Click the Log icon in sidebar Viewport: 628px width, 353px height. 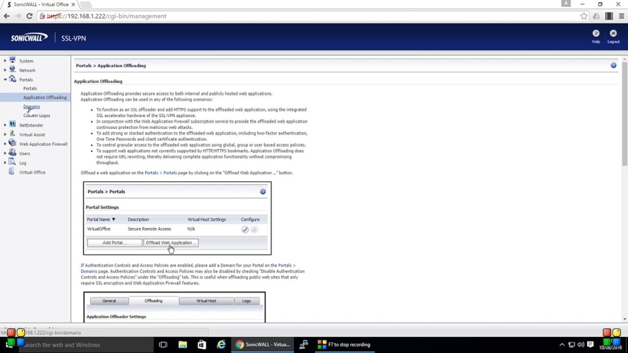pos(12,162)
